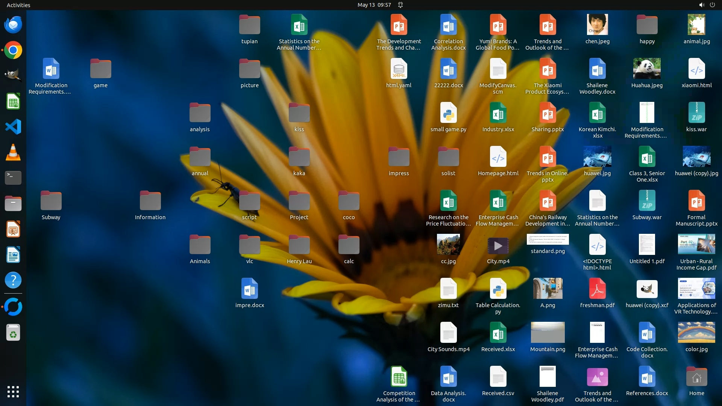Open the Trash icon in dock
722x406 pixels.
tap(13, 333)
